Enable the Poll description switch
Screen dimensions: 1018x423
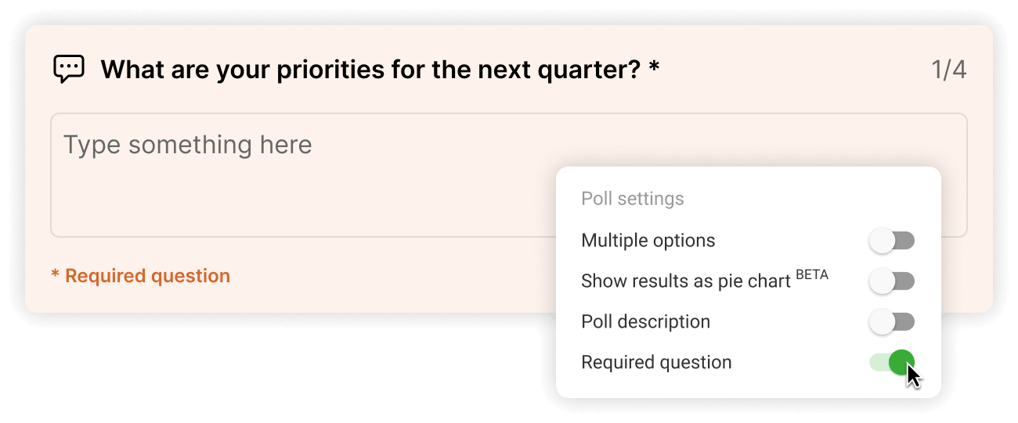[x=891, y=322]
